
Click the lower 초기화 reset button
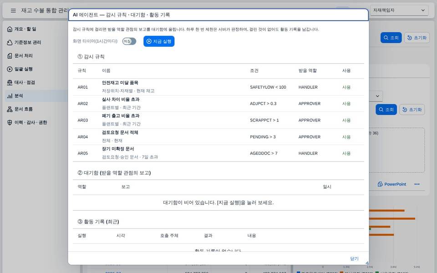click(x=412, y=110)
